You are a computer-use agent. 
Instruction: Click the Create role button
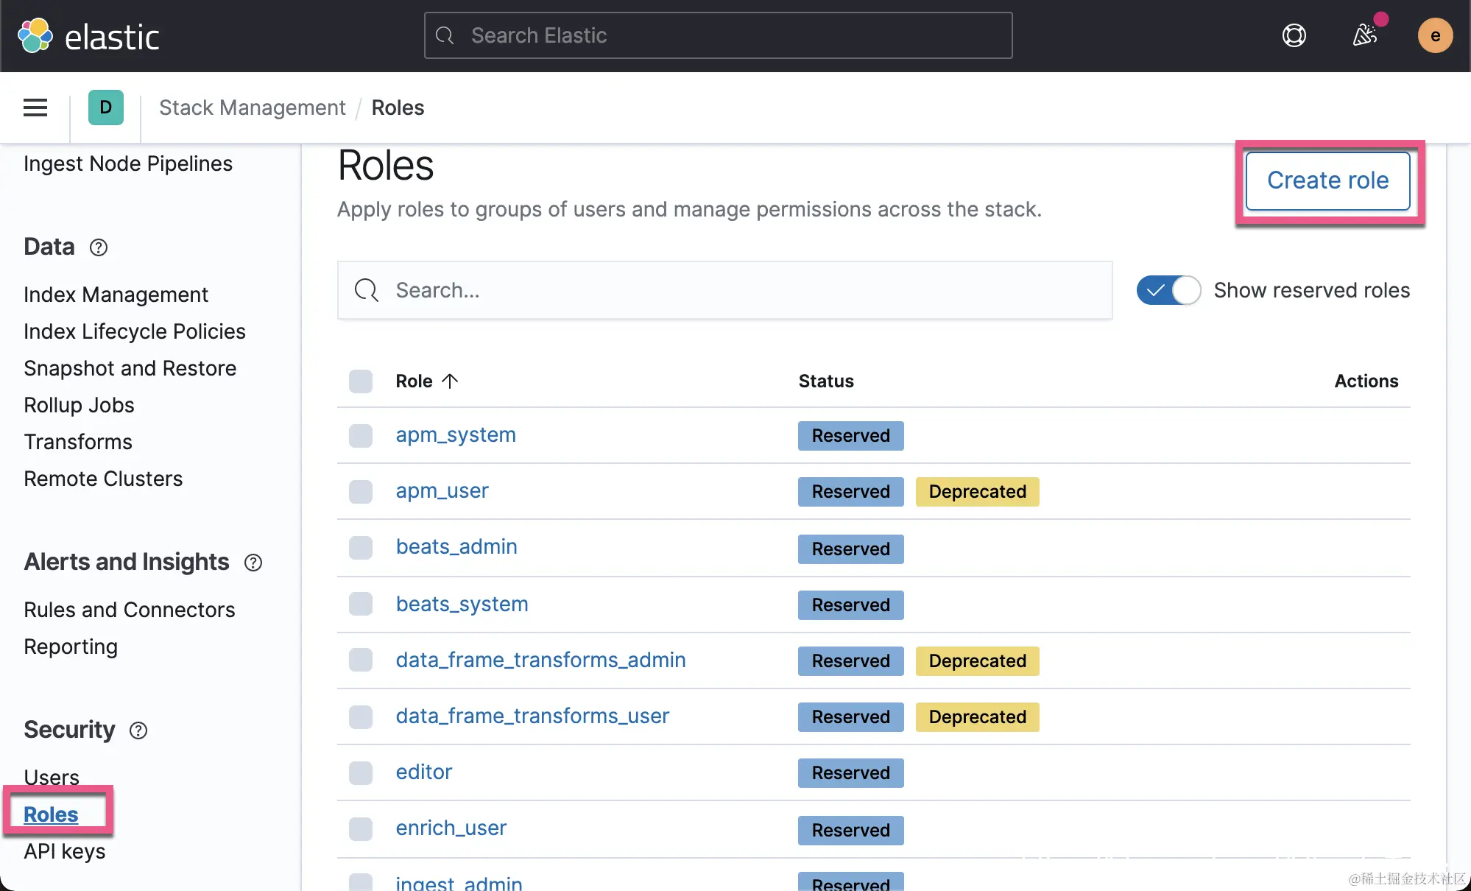click(x=1327, y=180)
